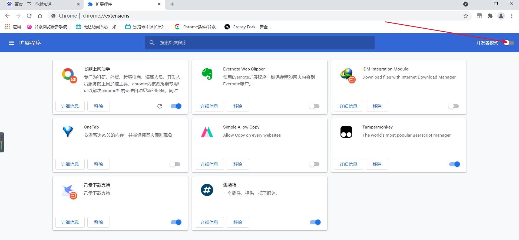
Task: Enable the Simple Allow Copy toggle
Action: (x=314, y=164)
